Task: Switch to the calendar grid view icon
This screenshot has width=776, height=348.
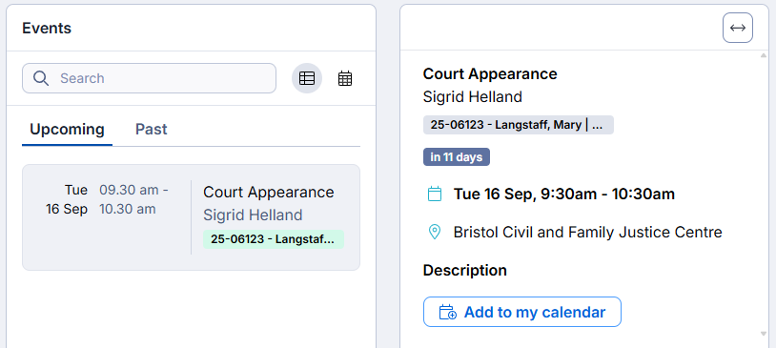Action: (345, 78)
